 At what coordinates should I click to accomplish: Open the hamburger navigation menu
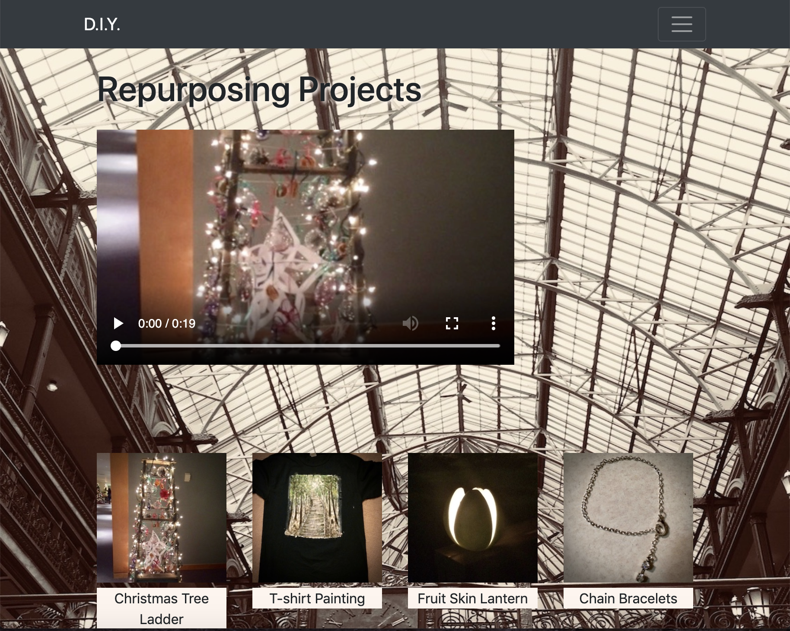[682, 24]
